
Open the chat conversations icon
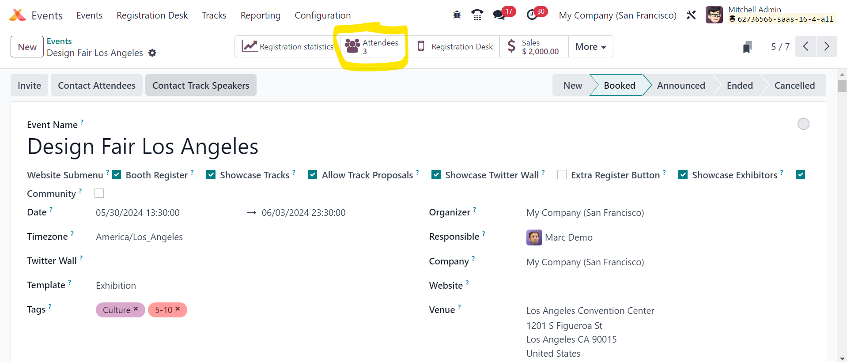pos(499,15)
